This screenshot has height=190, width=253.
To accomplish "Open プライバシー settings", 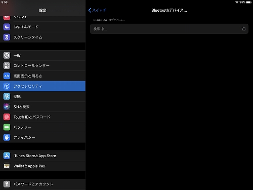I will tap(43, 137).
